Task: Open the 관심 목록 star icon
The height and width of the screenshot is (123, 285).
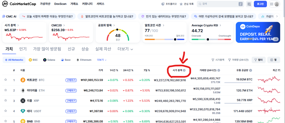Action: point(181,4)
